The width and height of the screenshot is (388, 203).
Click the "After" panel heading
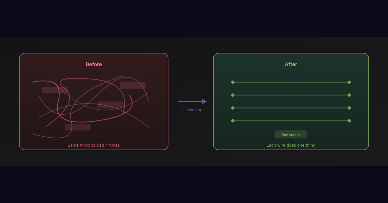tap(291, 64)
